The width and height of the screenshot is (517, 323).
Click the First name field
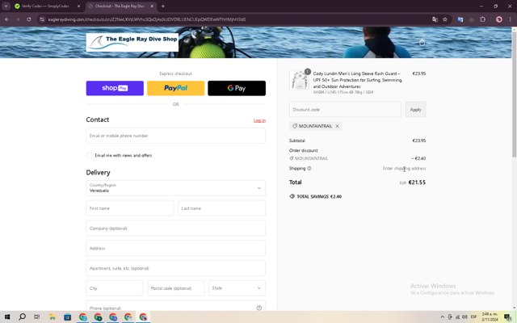tap(129, 208)
